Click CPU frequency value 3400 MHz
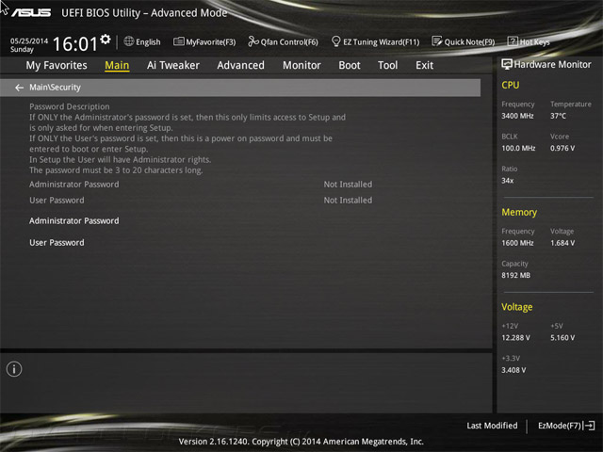The width and height of the screenshot is (603, 452). 517,116
